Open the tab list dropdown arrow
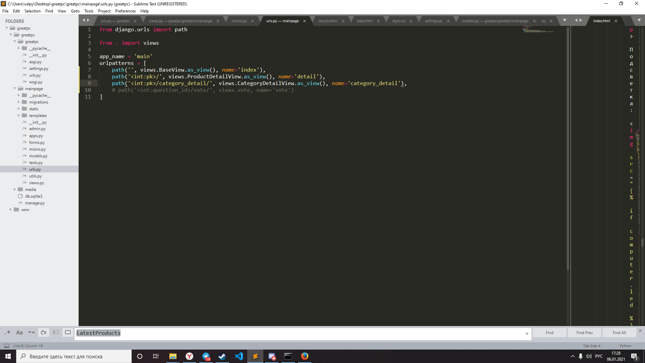 [x=565, y=21]
